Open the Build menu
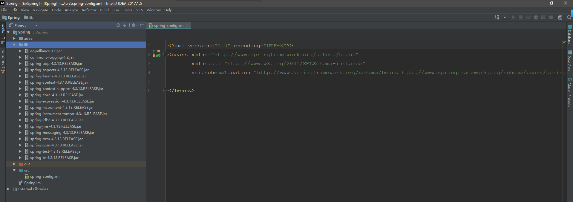Viewport: 573px width, 202px height. [x=104, y=10]
